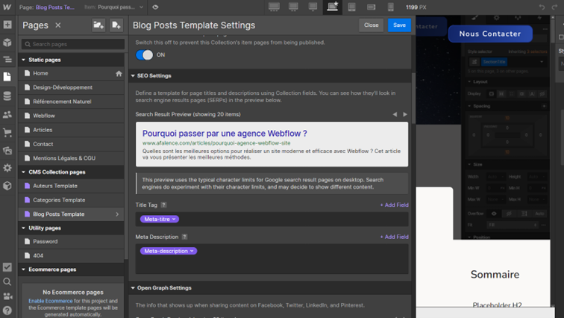Select the Categories Template page
Image resolution: width=564 pixels, height=318 pixels.
(71, 200)
